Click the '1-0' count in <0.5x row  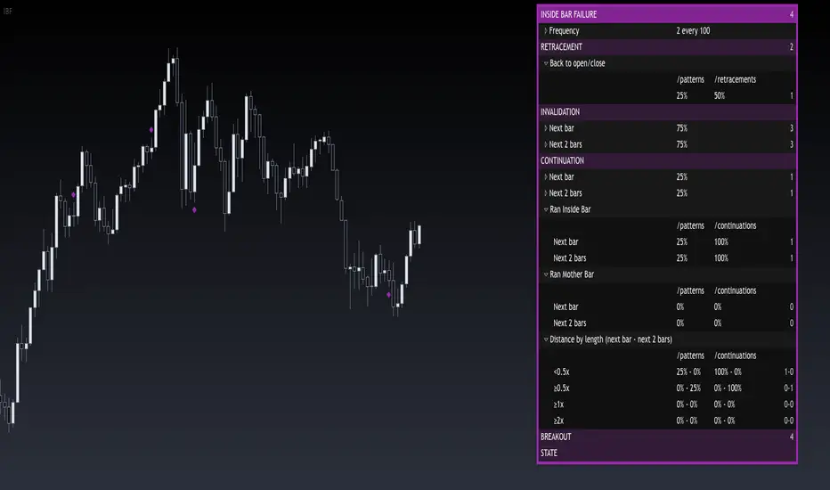(789, 372)
